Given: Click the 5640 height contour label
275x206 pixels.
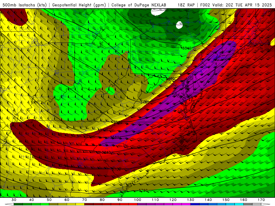Looking at the screenshot, I should [x=106, y=152].
